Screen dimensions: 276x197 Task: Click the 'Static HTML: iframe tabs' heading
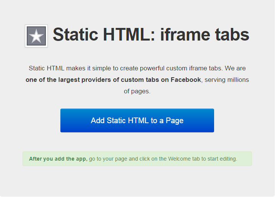151,35
